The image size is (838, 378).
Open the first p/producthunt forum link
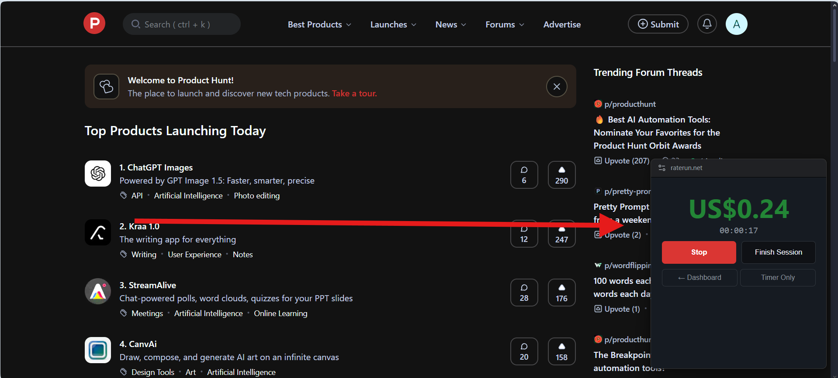point(630,104)
